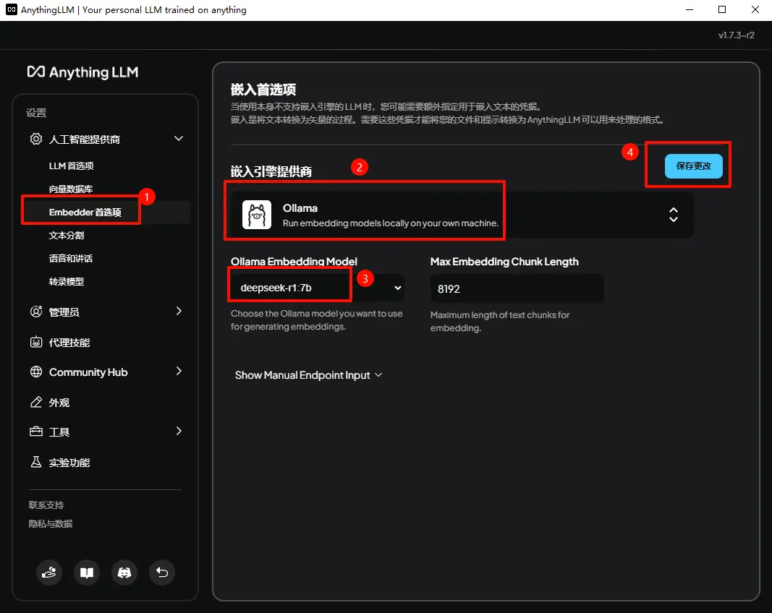Open 外观 appearance settings
Screen dimensions: 772x613
click(59, 403)
